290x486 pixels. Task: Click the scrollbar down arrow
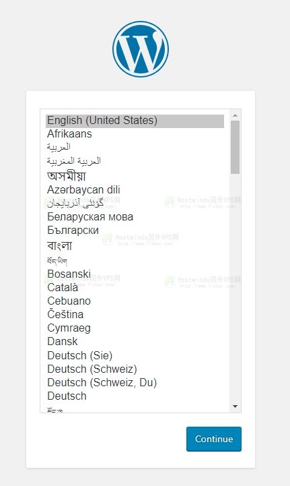click(235, 406)
